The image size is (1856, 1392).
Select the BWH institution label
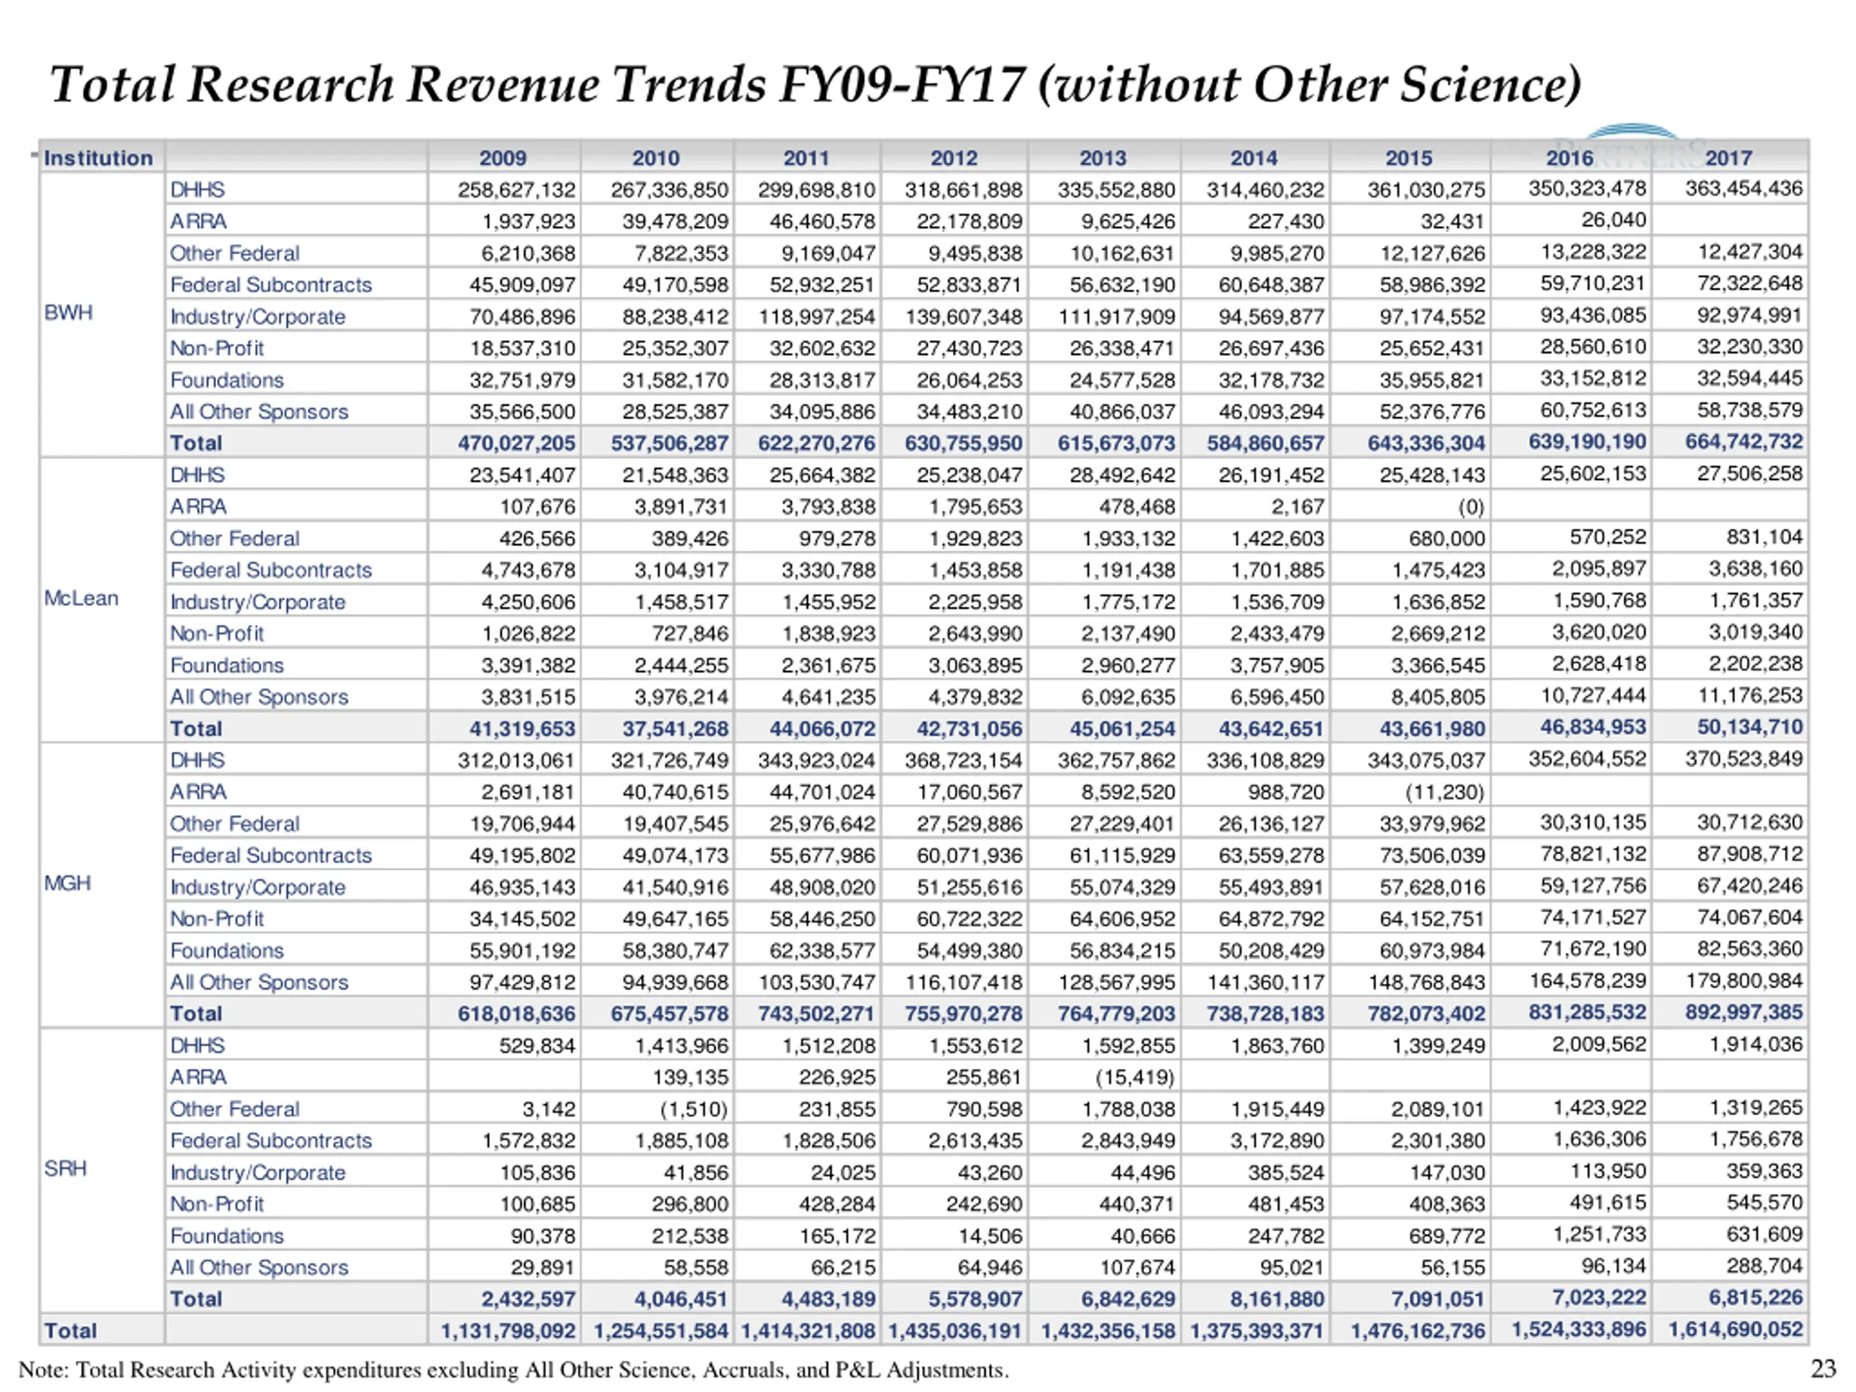[x=68, y=313]
